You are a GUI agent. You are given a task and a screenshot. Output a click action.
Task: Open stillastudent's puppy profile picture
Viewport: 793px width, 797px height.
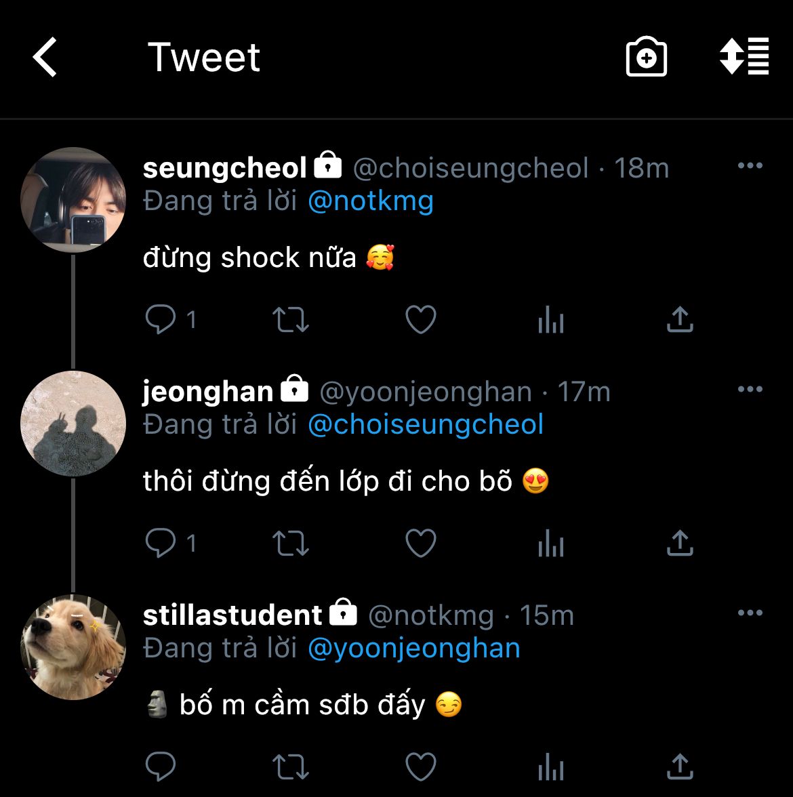tap(73, 647)
